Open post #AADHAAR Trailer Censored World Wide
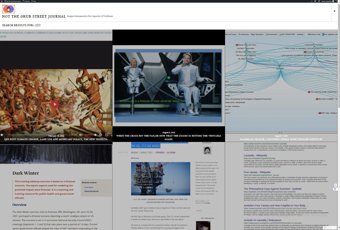 (281, 139)
